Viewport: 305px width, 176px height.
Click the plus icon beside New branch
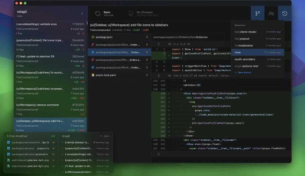tap(236, 72)
